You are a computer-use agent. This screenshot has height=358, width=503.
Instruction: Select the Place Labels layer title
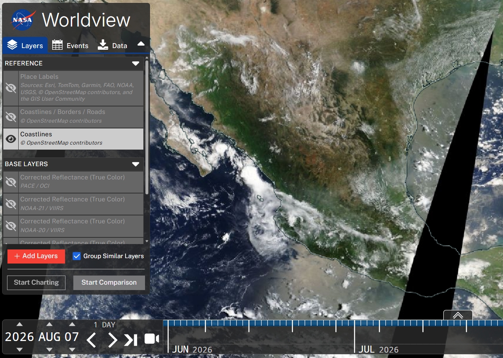(39, 77)
